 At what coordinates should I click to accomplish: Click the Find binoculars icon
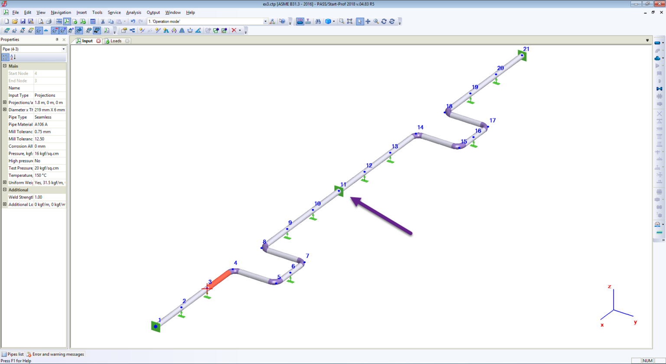[318, 21]
